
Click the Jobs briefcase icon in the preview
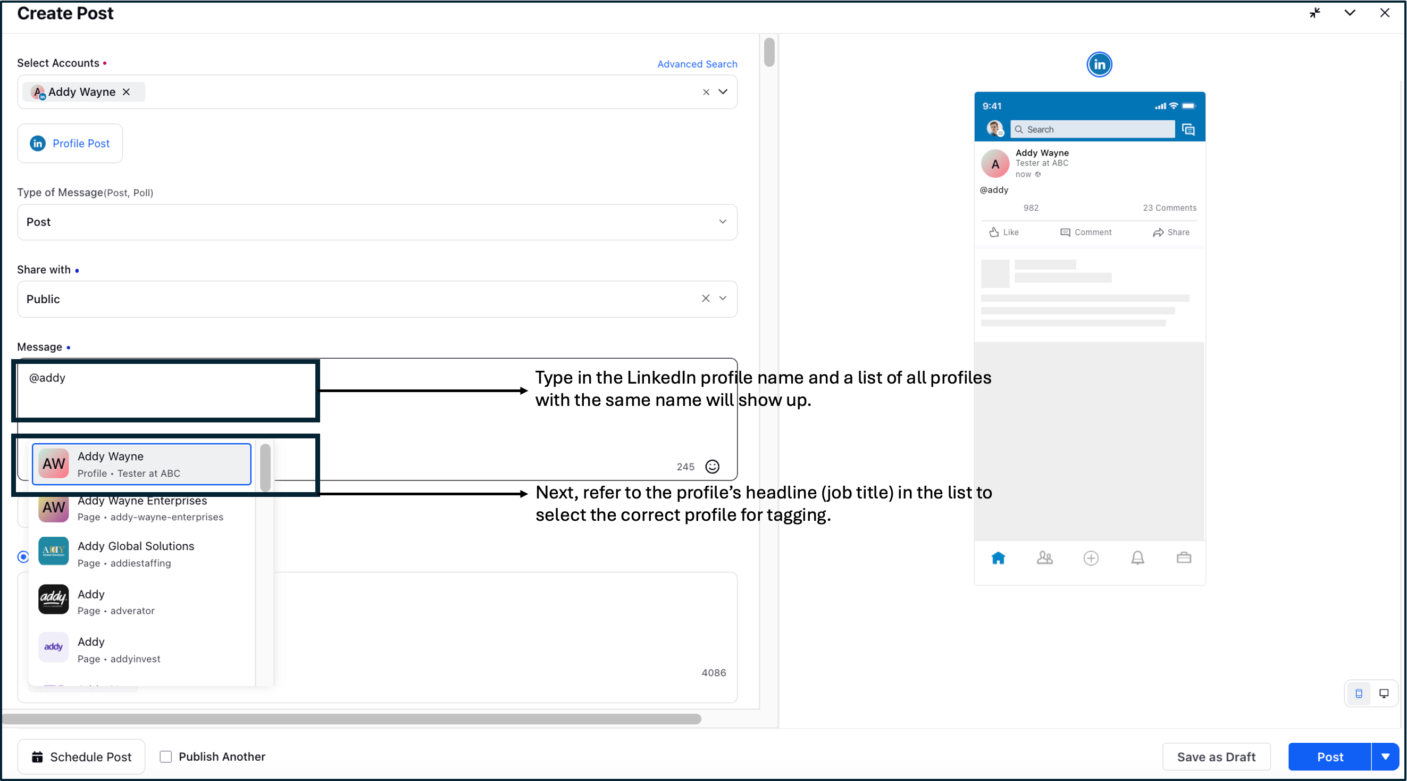pos(1184,558)
